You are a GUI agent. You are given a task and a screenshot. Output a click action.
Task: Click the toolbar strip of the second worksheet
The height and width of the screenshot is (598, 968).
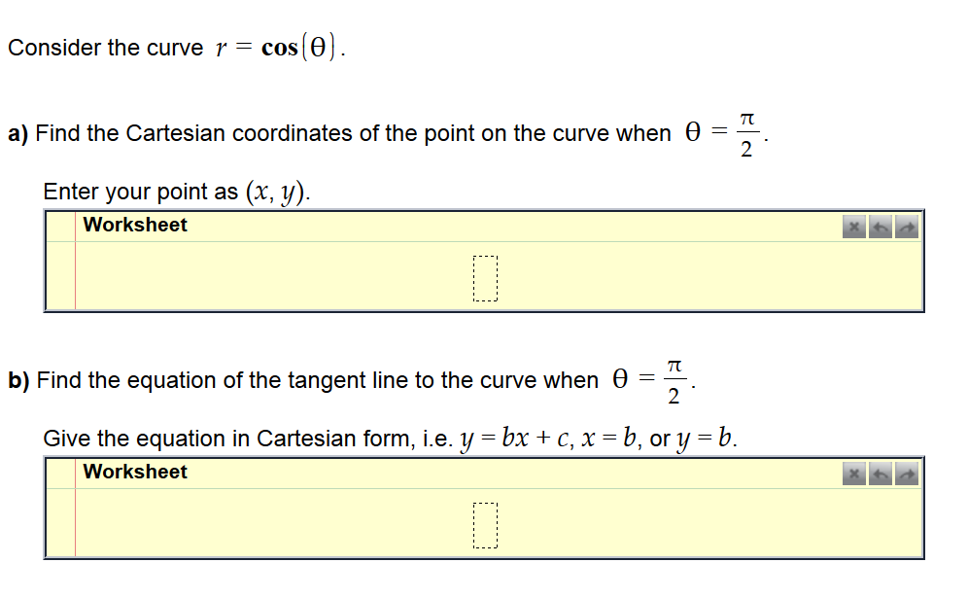(486, 473)
